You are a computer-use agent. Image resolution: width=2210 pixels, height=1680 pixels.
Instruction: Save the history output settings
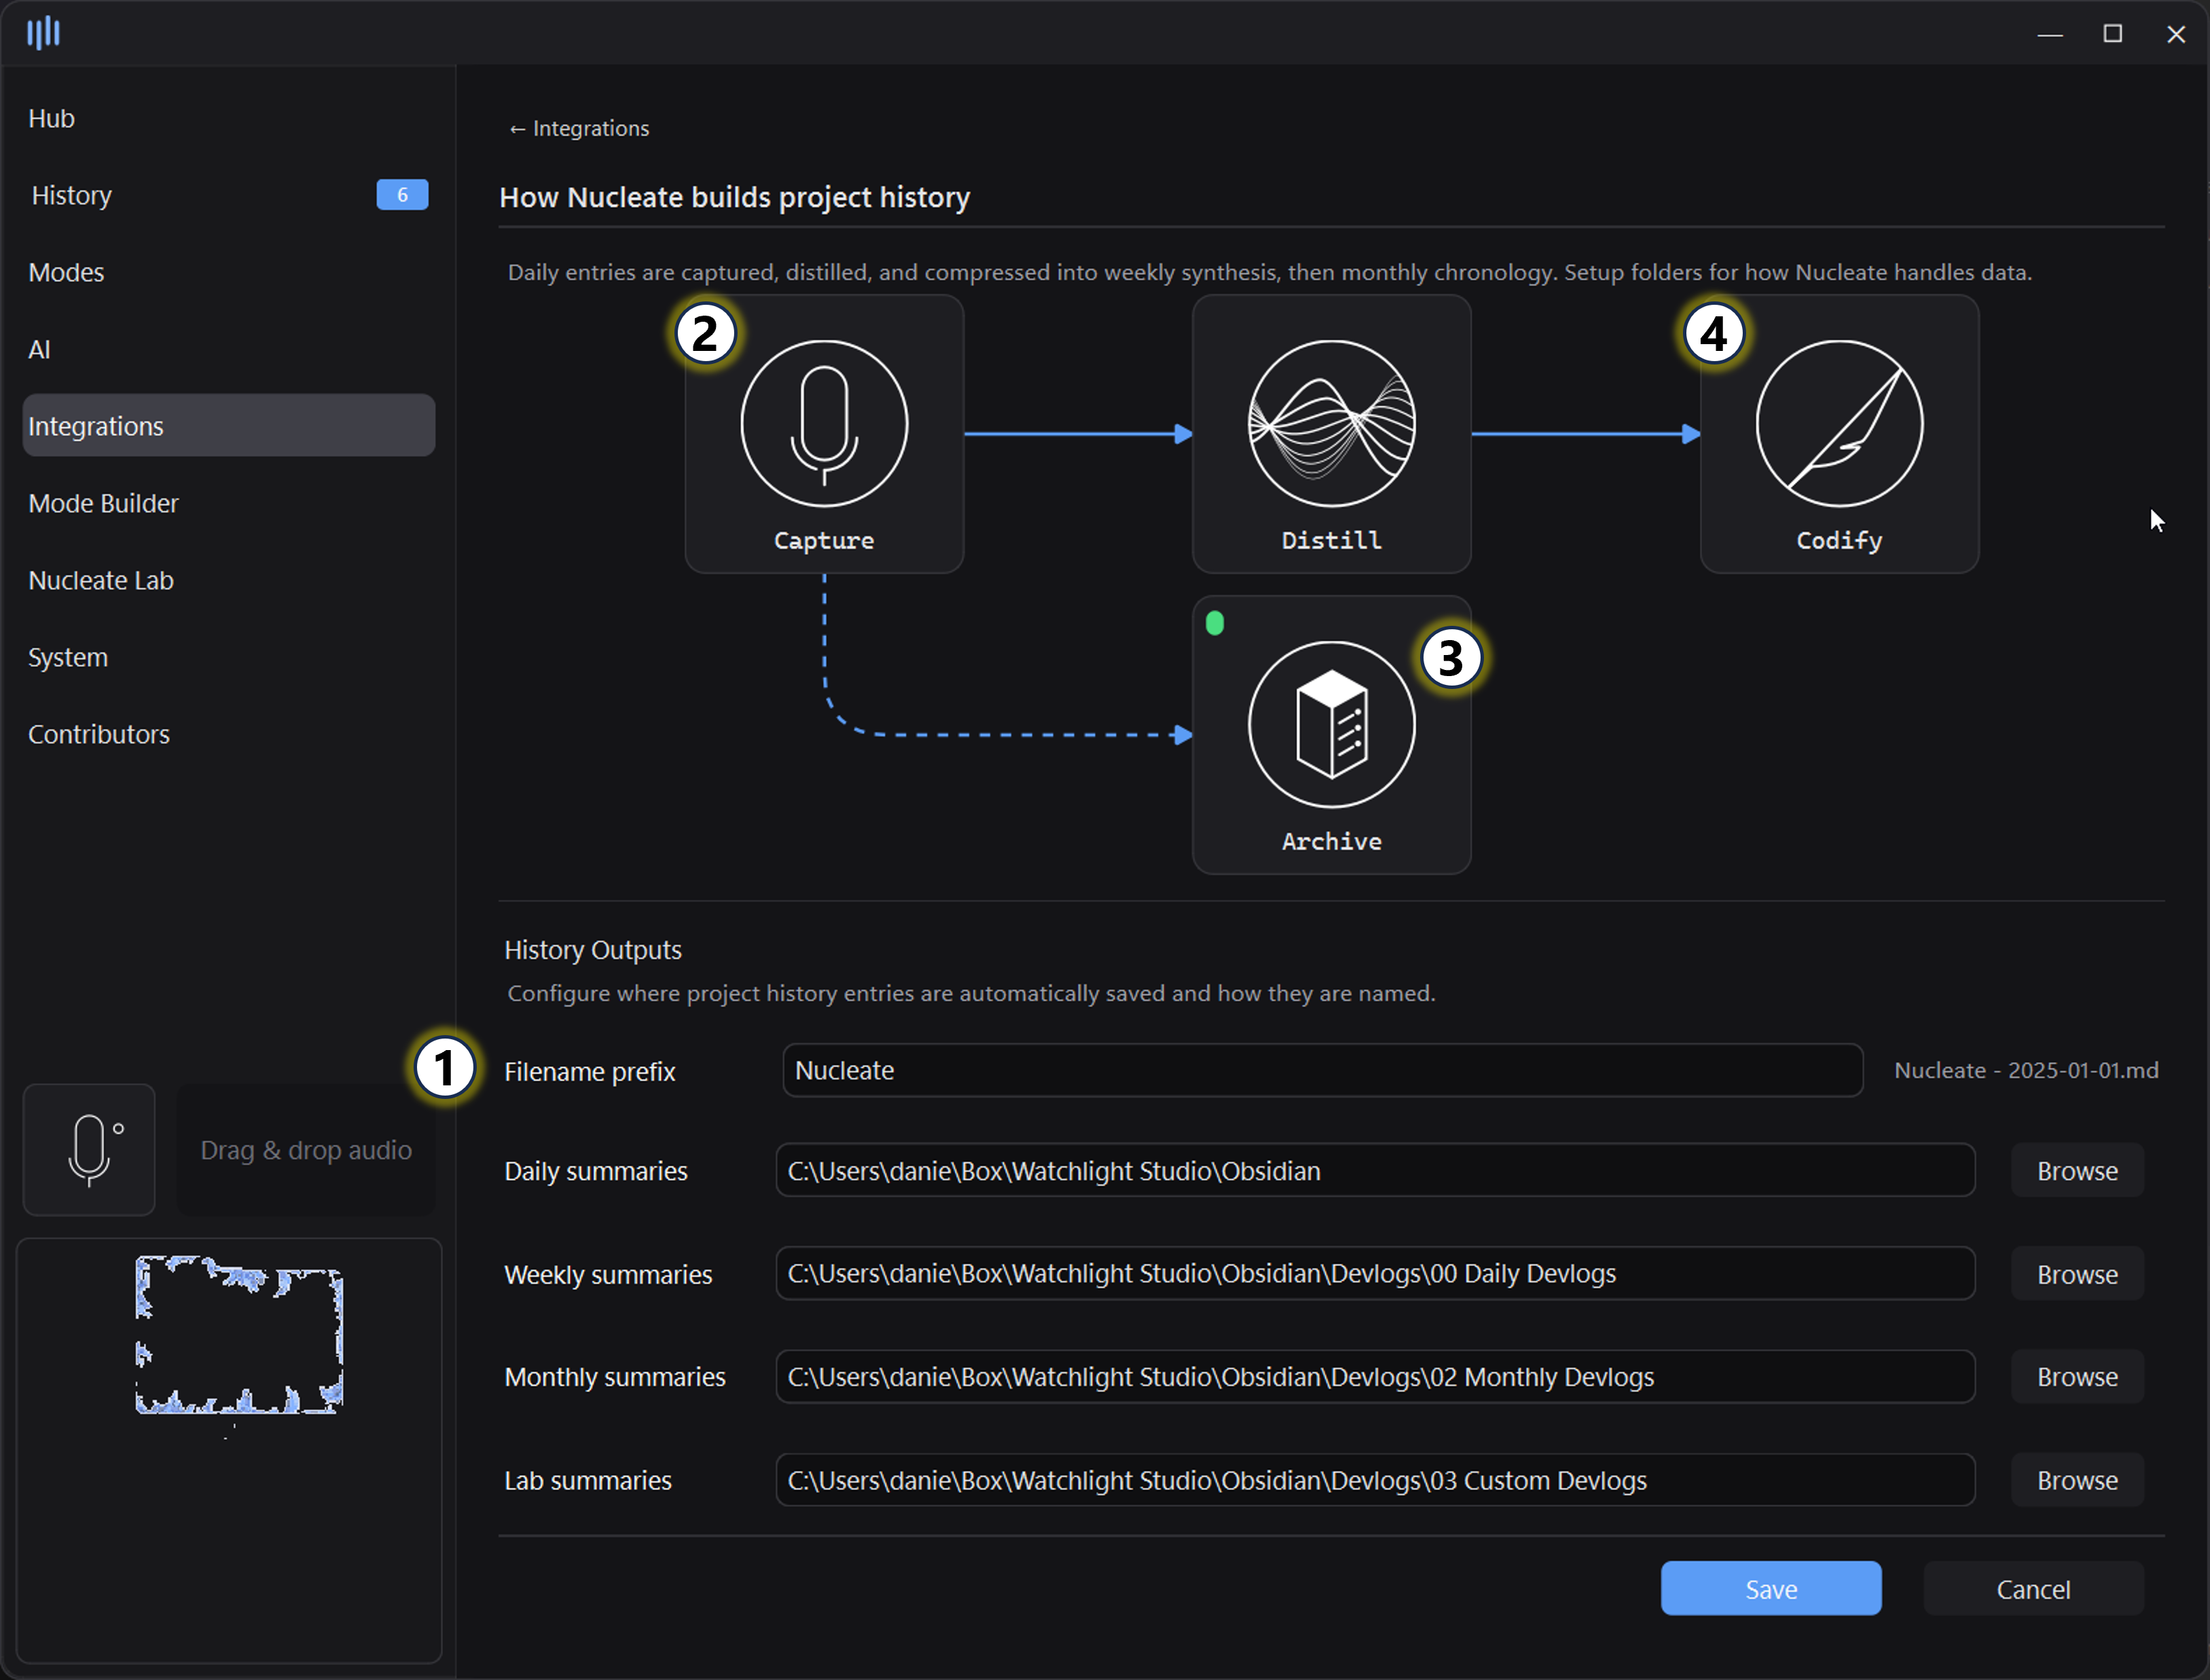pos(1771,1589)
